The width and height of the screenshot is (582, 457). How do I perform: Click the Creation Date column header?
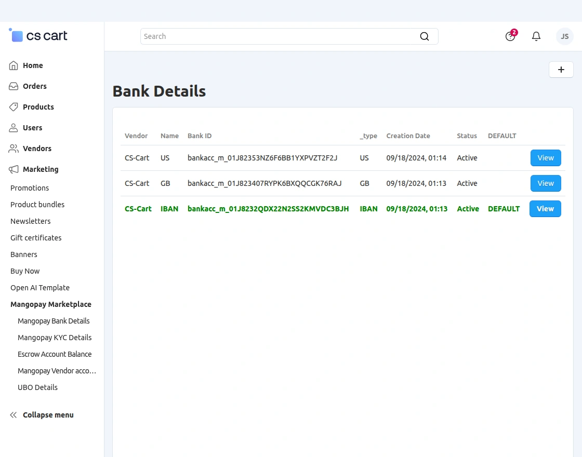(408, 136)
